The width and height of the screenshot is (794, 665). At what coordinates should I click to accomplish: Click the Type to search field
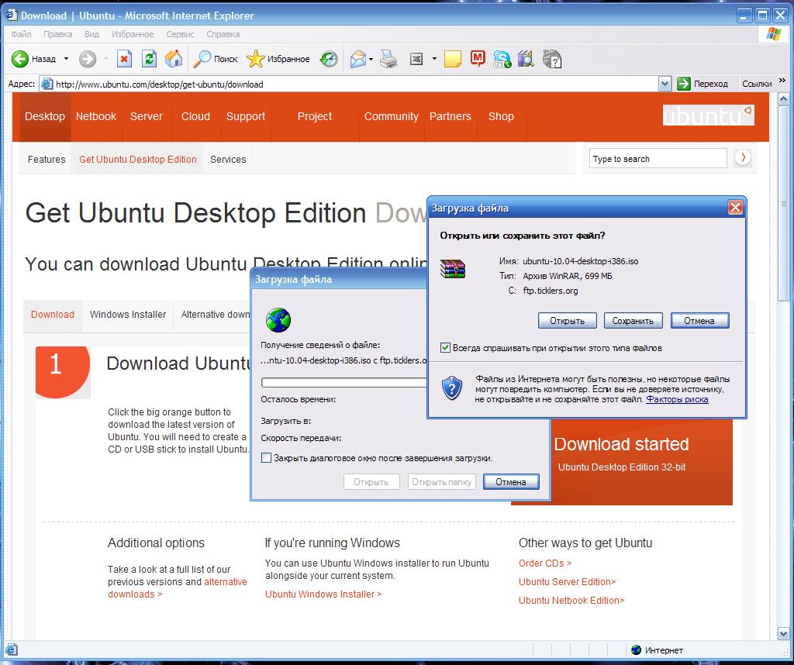pyautogui.click(x=658, y=158)
